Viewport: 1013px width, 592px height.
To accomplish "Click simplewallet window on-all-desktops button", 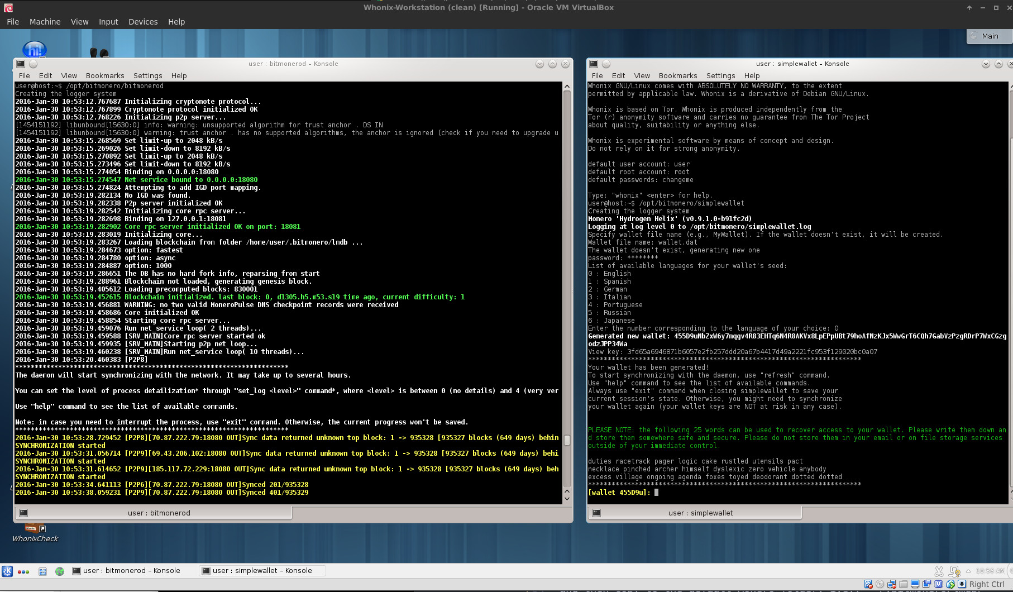I will pyautogui.click(x=606, y=64).
